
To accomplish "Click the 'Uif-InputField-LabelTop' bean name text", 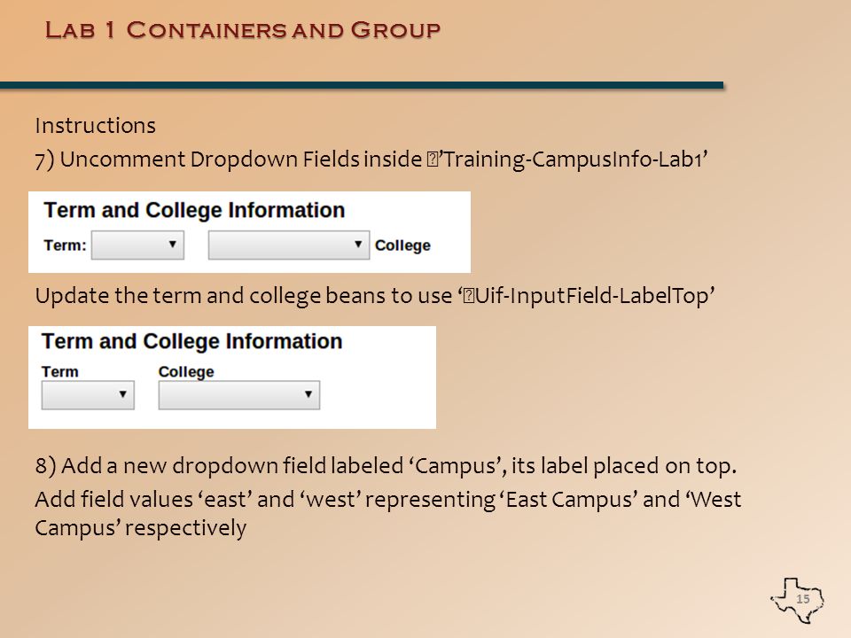I will click(x=588, y=296).
